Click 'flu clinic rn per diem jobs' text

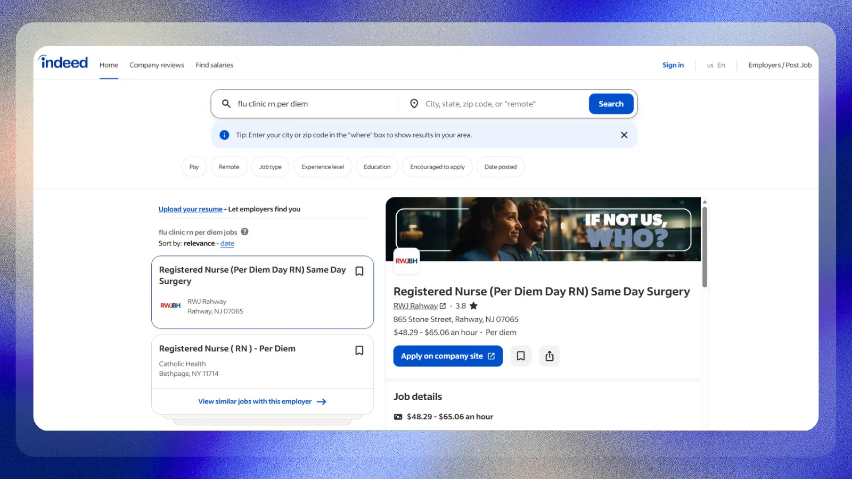coord(198,232)
